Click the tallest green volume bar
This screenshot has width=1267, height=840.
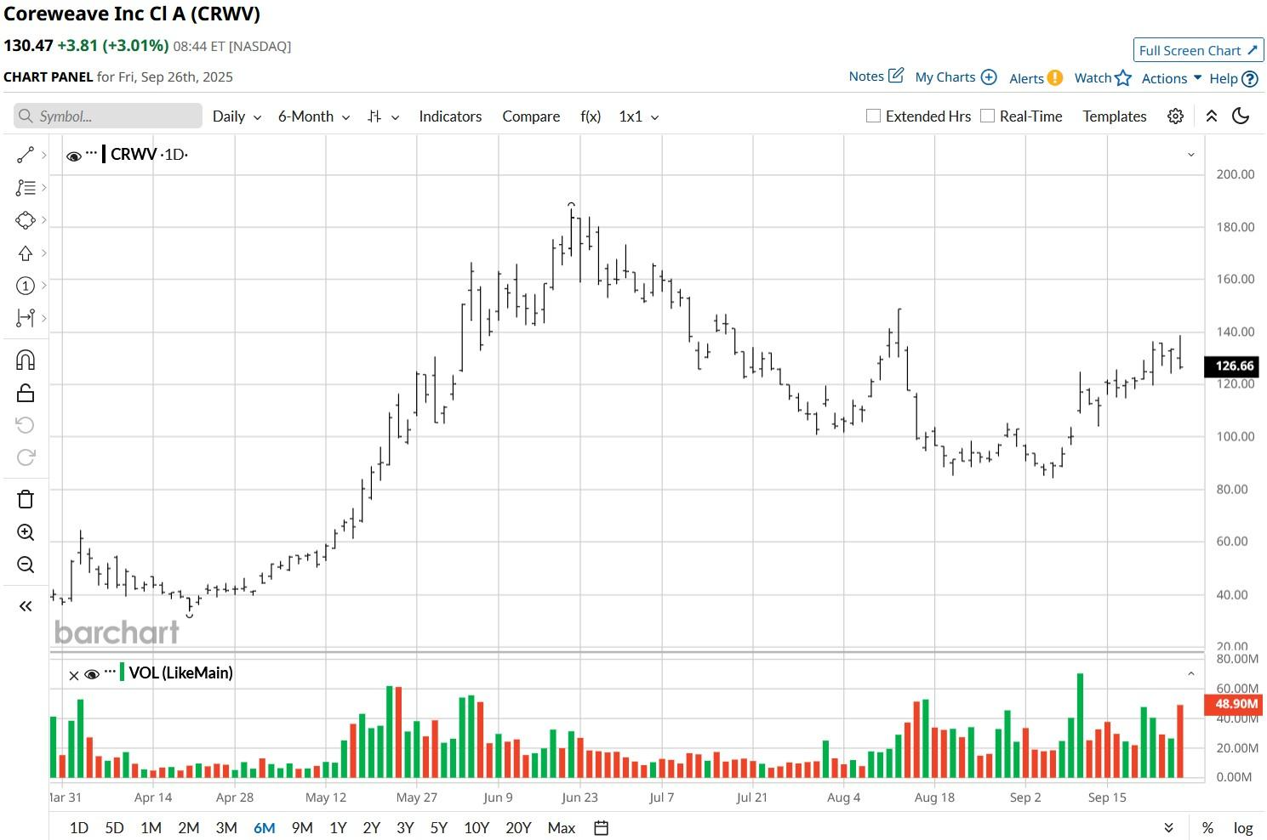[x=1080, y=725]
